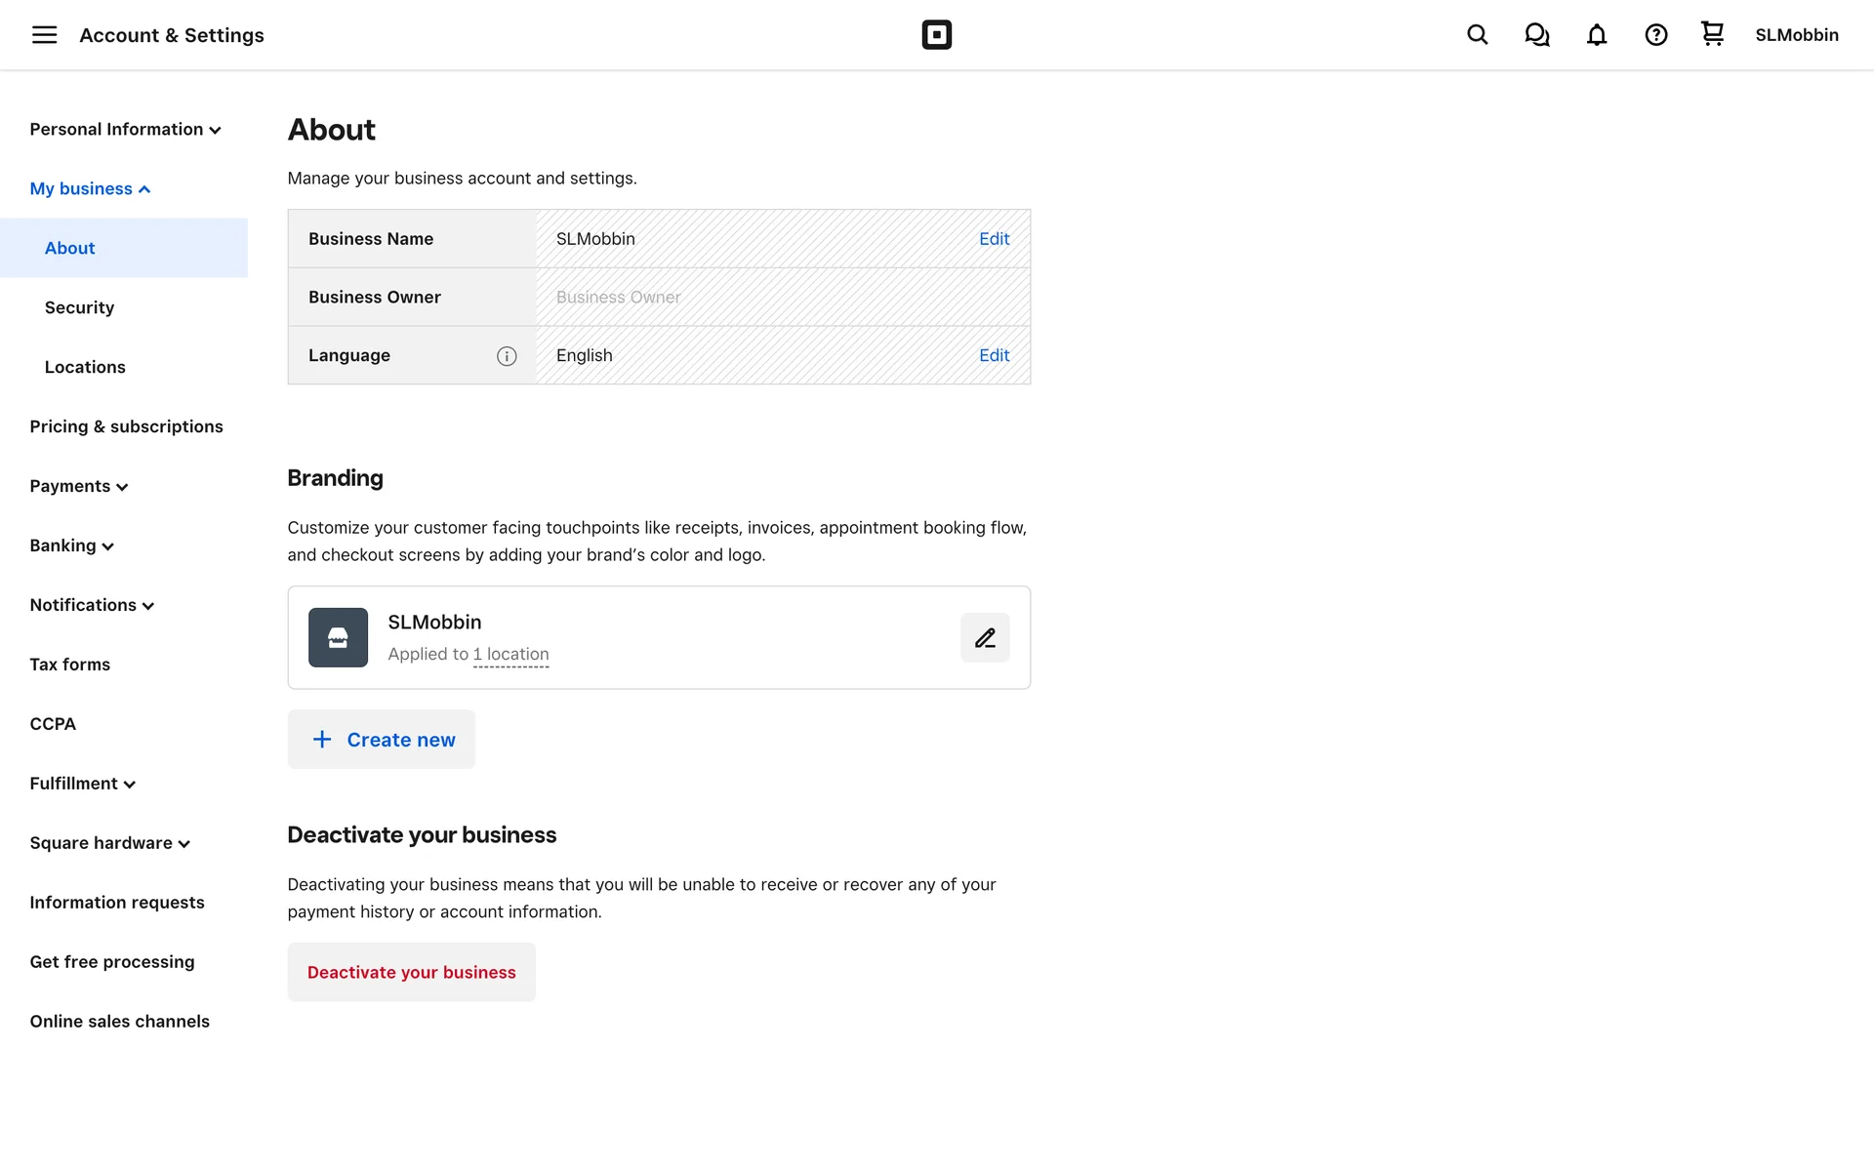Open the help question mark icon
The width and height of the screenshot is (1874, 1171).
(1655, 35)
